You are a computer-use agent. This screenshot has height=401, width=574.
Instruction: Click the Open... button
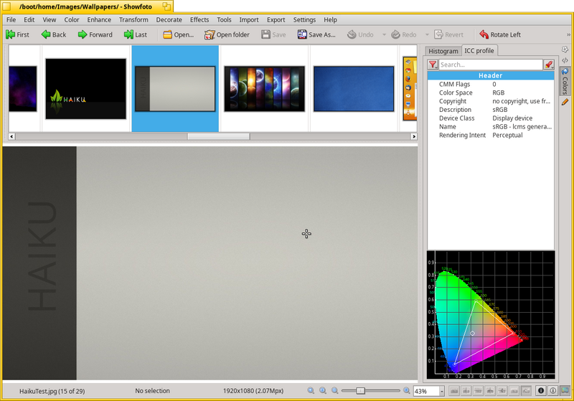(178, 34)
